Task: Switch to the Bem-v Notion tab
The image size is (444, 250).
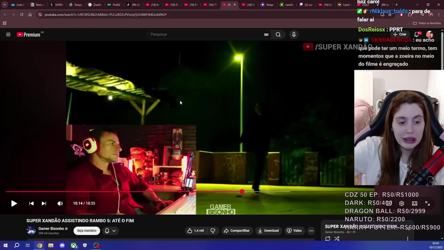Action: pyautogui.click(x=37, y=5)
